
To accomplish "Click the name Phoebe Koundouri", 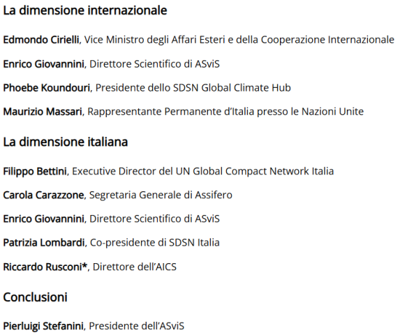I will pyautogui.click(x=47, y=88).
